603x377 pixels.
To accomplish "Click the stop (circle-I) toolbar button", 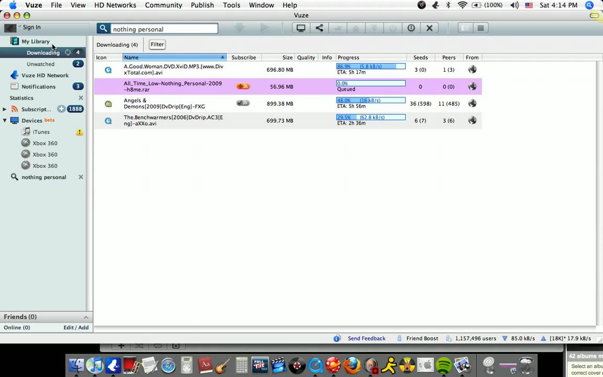I will tap(411, 28).
